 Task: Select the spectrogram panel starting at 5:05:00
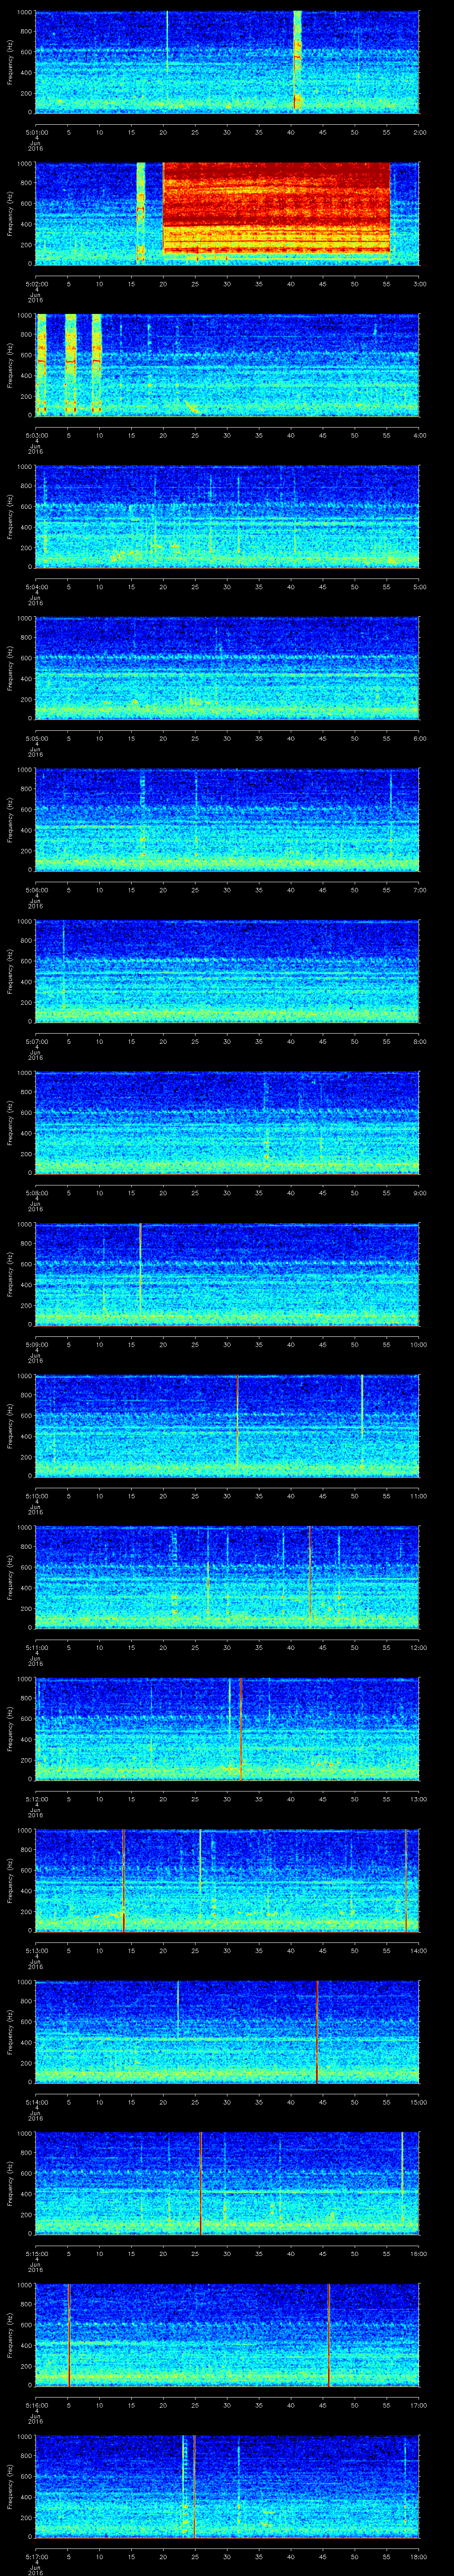point(227,668)
